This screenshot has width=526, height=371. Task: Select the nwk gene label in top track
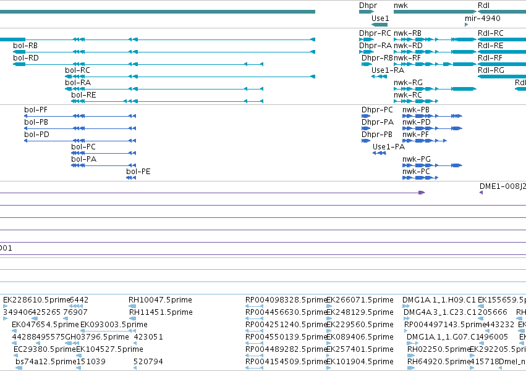401,6
